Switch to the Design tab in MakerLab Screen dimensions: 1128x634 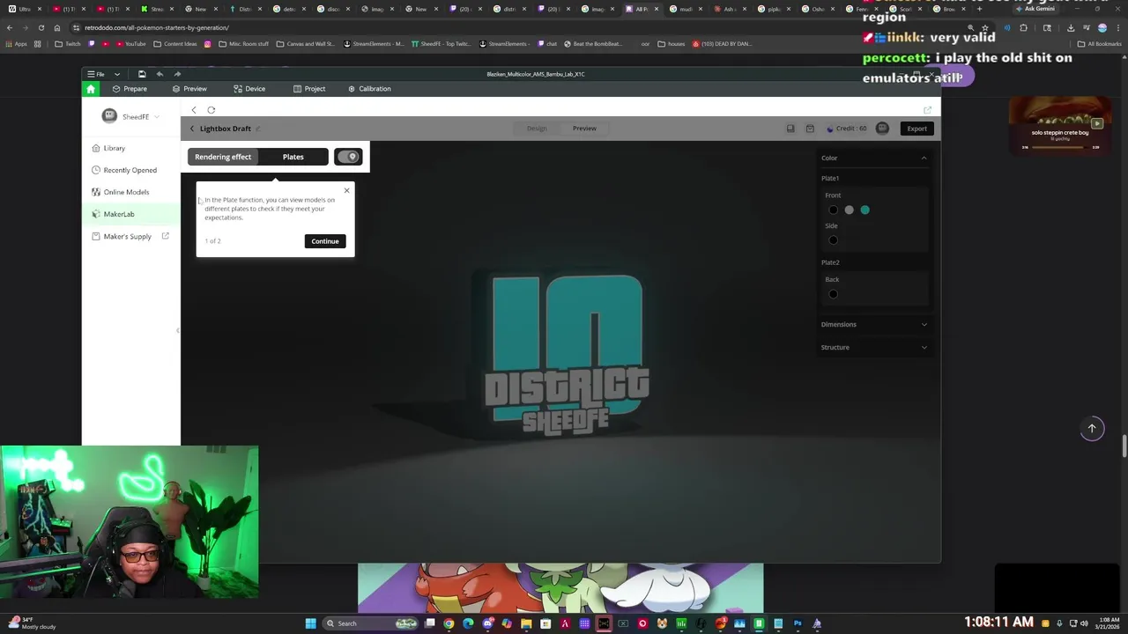537,129
